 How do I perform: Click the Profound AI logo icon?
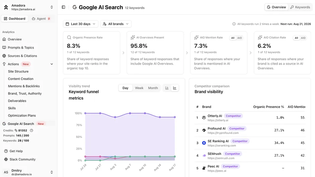click(204, 130)
